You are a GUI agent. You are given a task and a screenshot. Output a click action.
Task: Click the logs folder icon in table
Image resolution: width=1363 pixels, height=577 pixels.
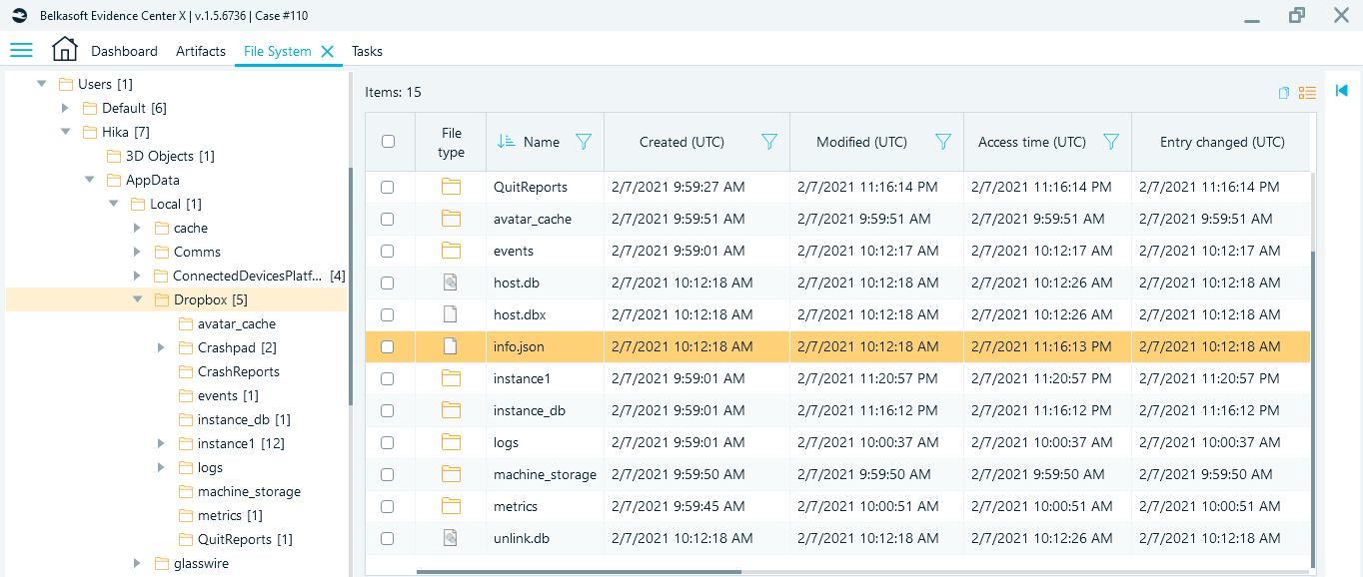click(x=451, y=442)
